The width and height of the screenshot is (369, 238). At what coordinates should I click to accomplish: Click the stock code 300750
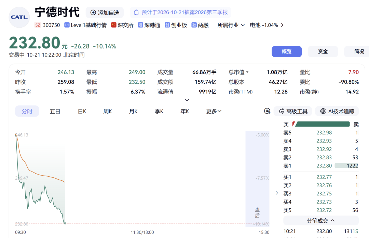(51, 25)
